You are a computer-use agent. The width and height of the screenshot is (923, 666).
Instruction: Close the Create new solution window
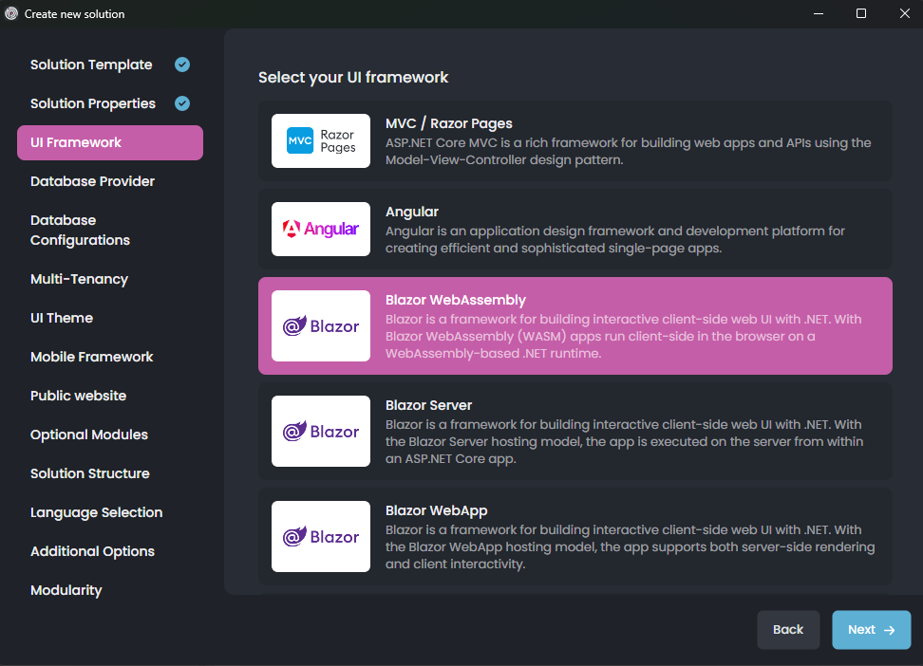[x=905, y=13]
